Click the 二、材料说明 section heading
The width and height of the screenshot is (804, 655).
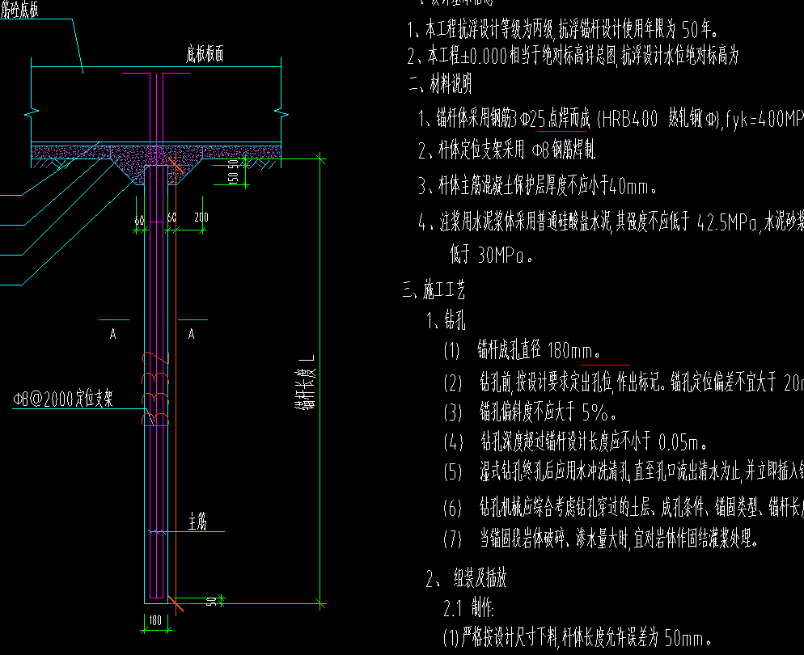coord(441,83)
